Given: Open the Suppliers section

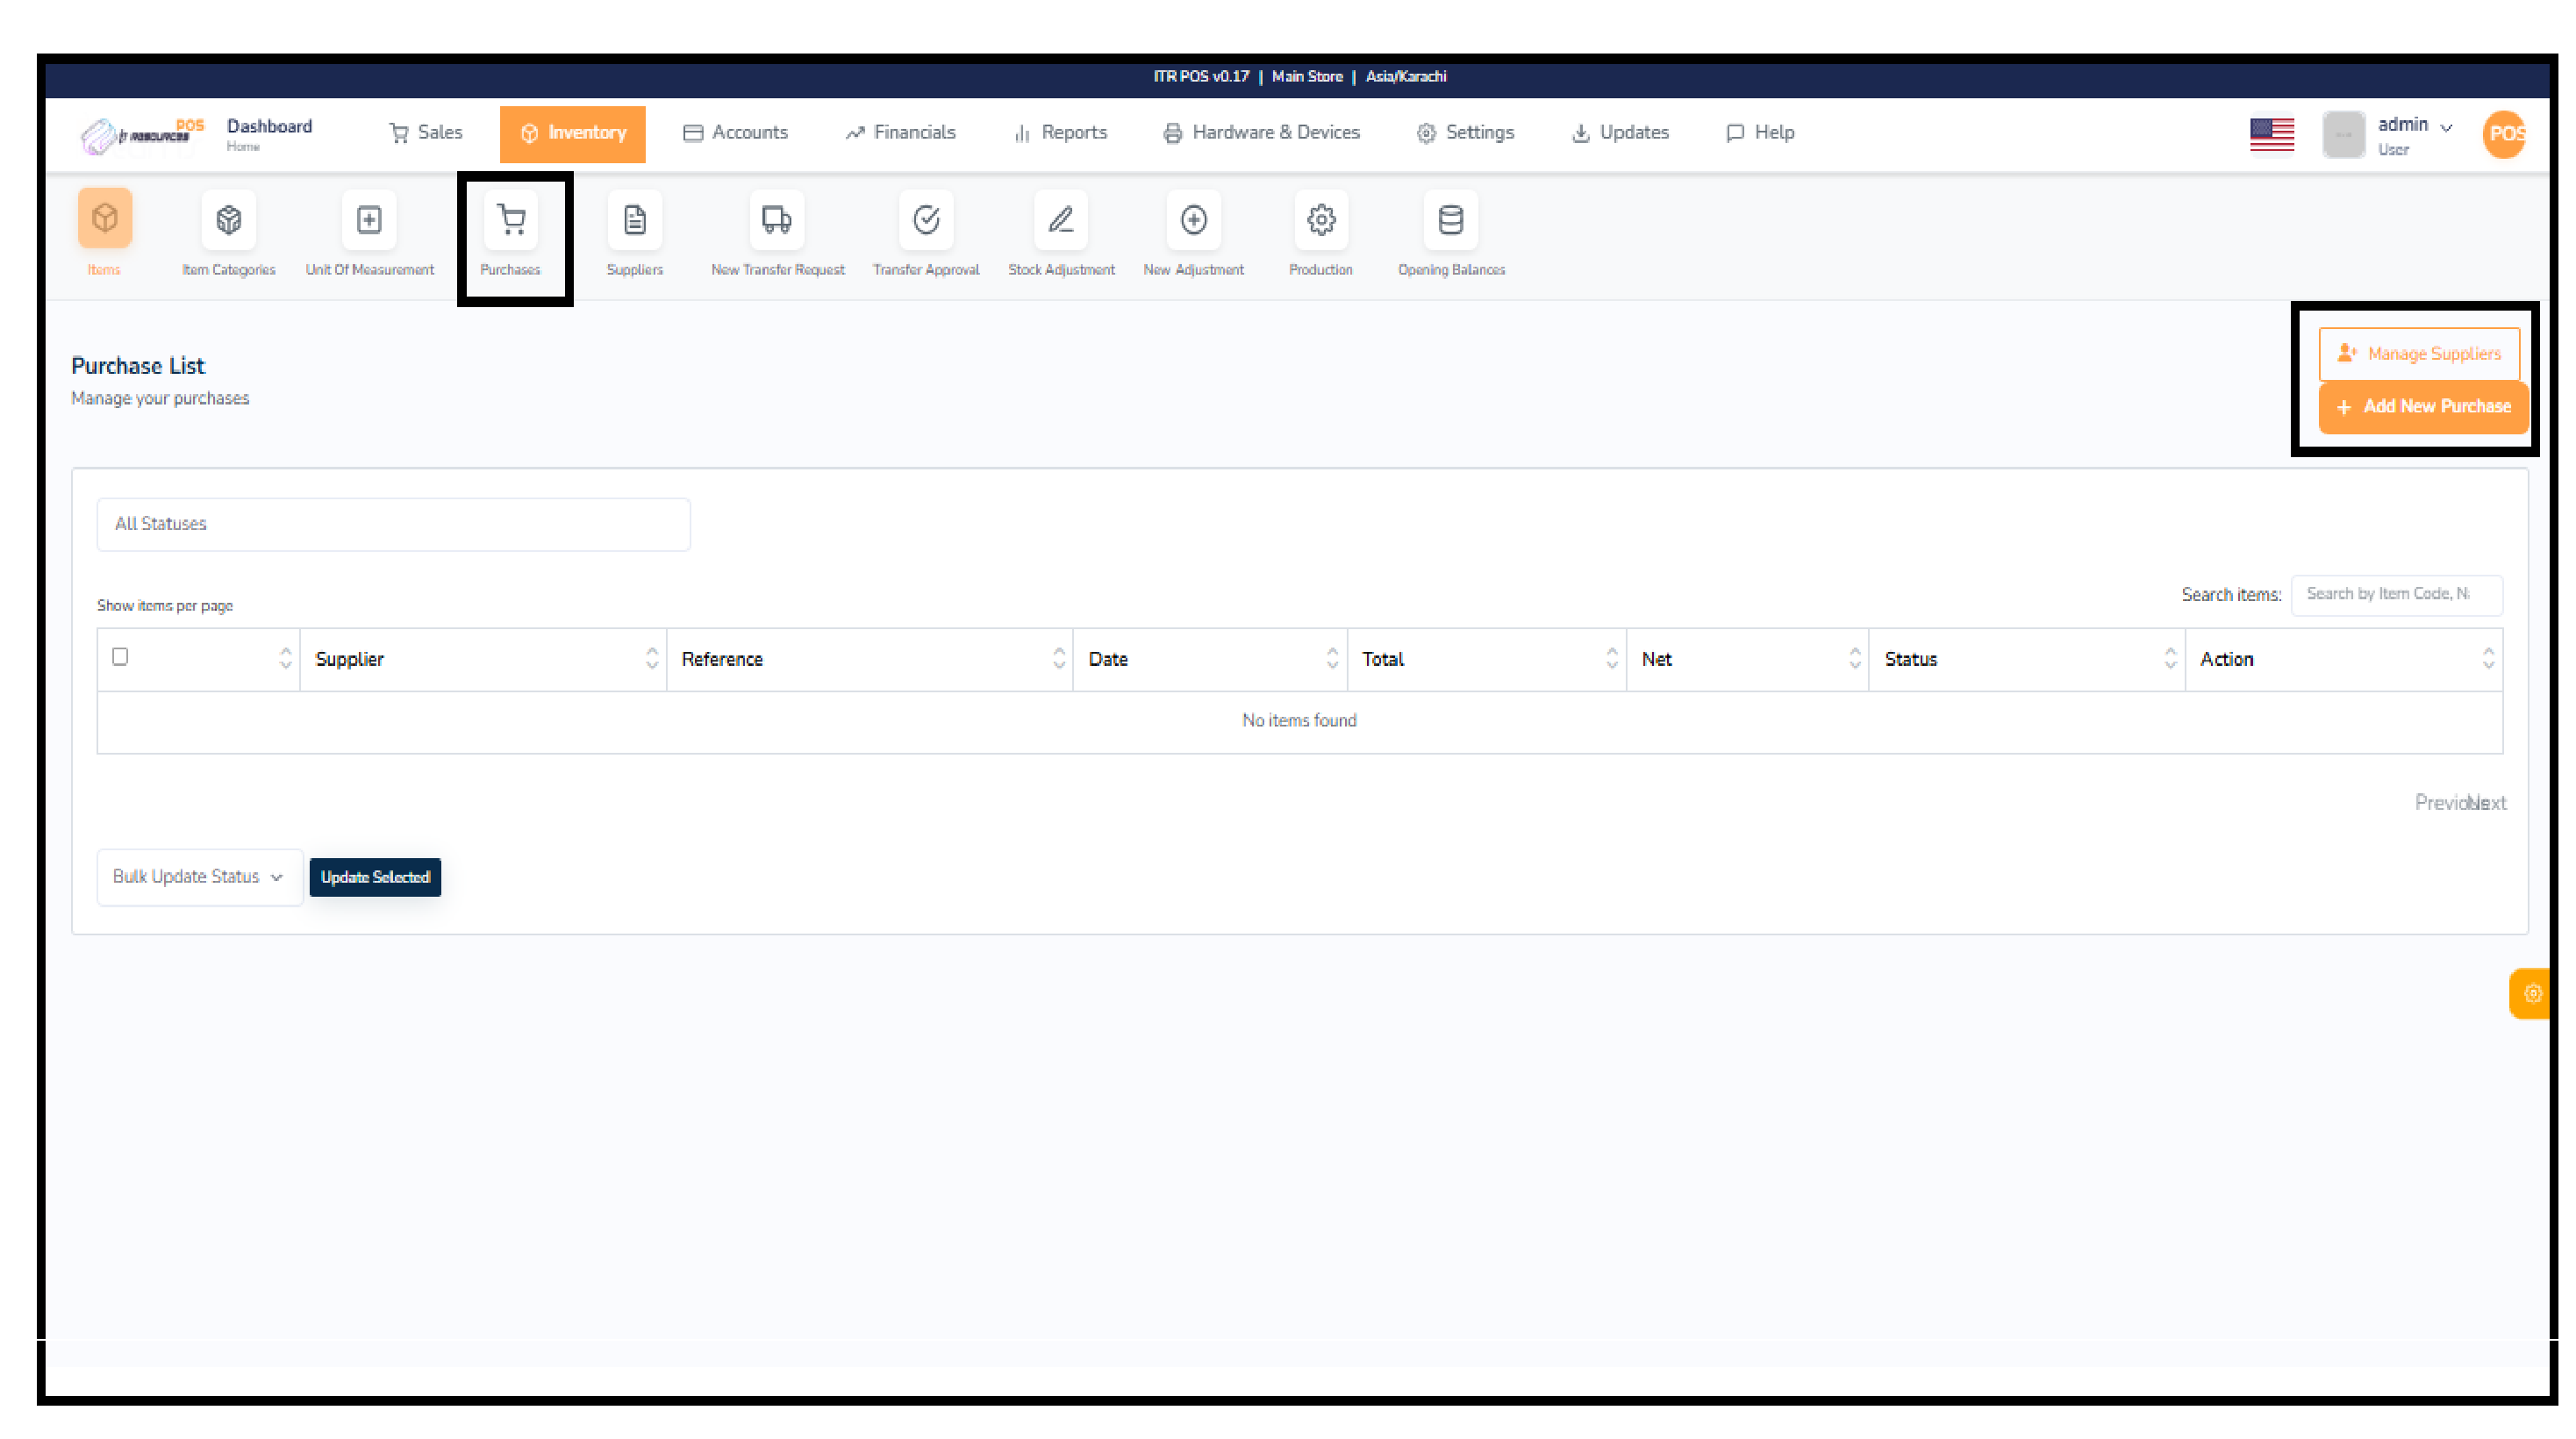Looking at the screenshot, I should [x=634, y=232].
